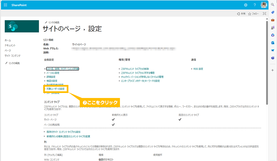Click the sidebar plus customize button
The height and width of the screenshot is (161, 277).
pos(273,70)
